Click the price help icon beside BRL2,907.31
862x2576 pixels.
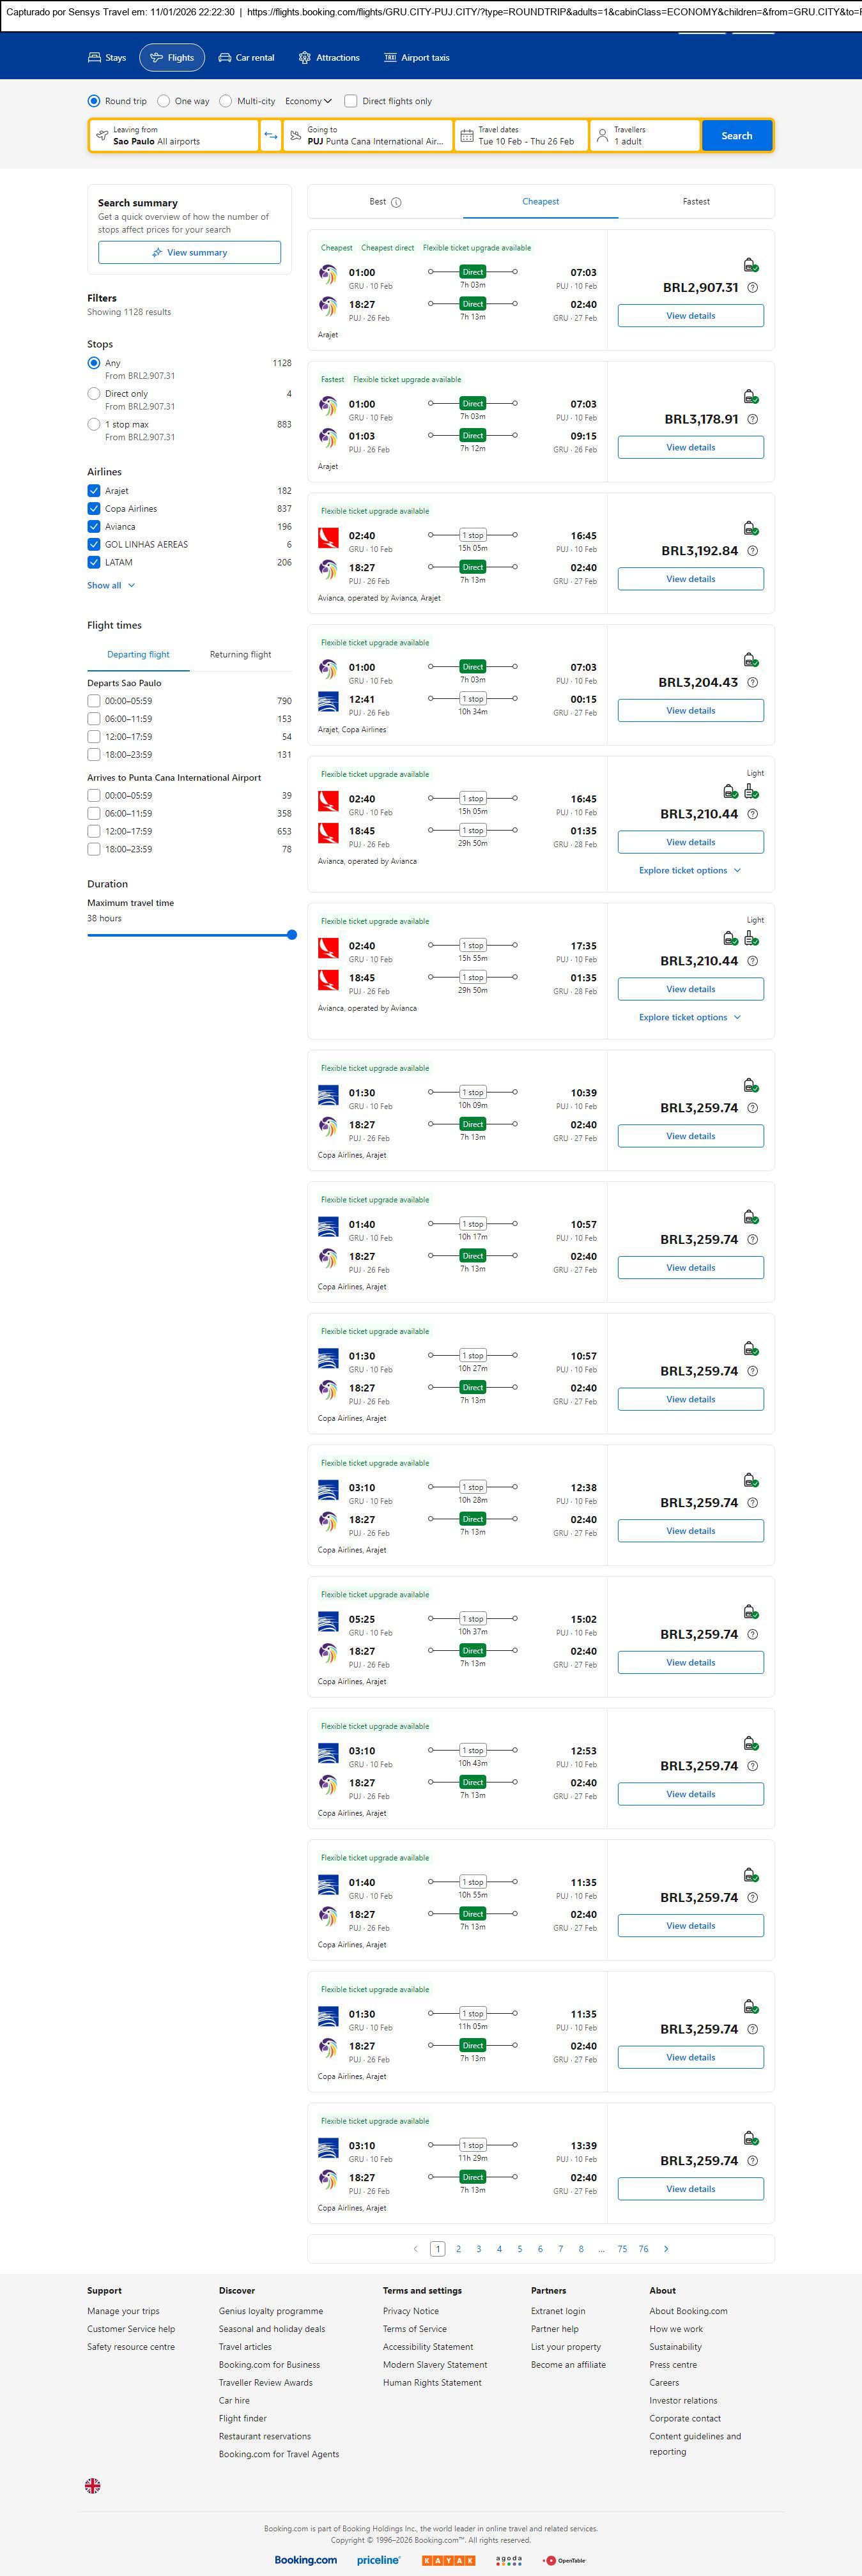point(753,288)
